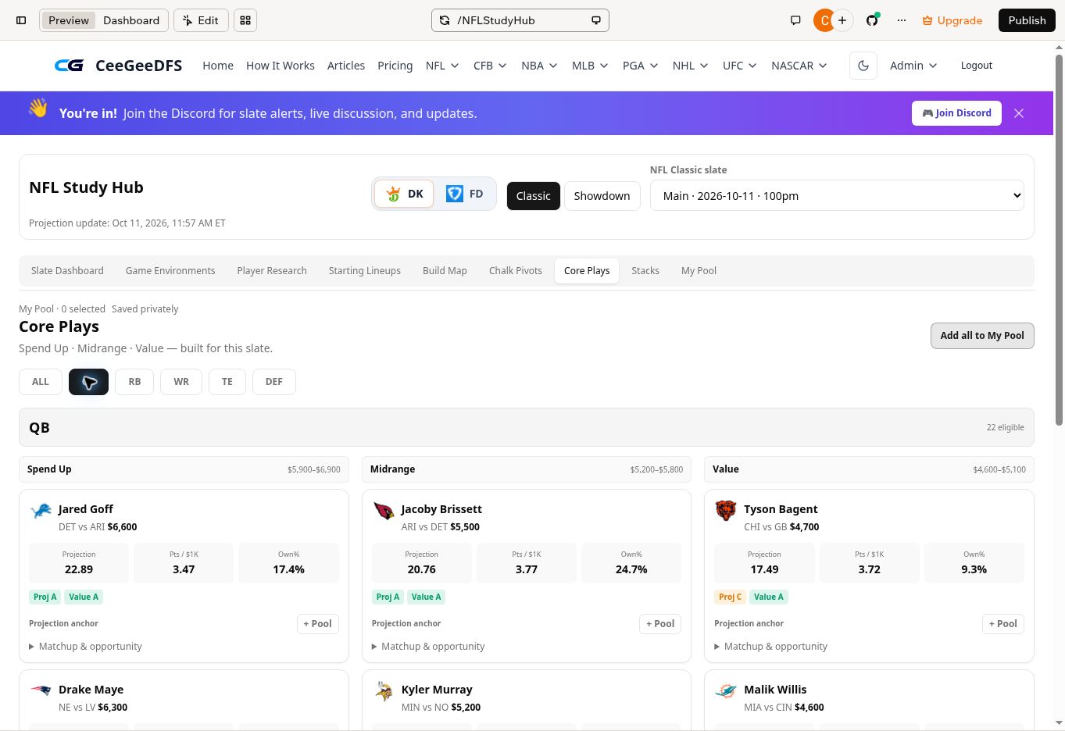Open the grid apps icon in the toolbar
Viewport: 1065px width, 731px height.
pos(245,20)
